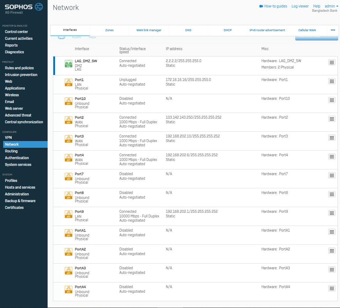Open the Routing section
340x308 pixels.
[x=11, y=151]
